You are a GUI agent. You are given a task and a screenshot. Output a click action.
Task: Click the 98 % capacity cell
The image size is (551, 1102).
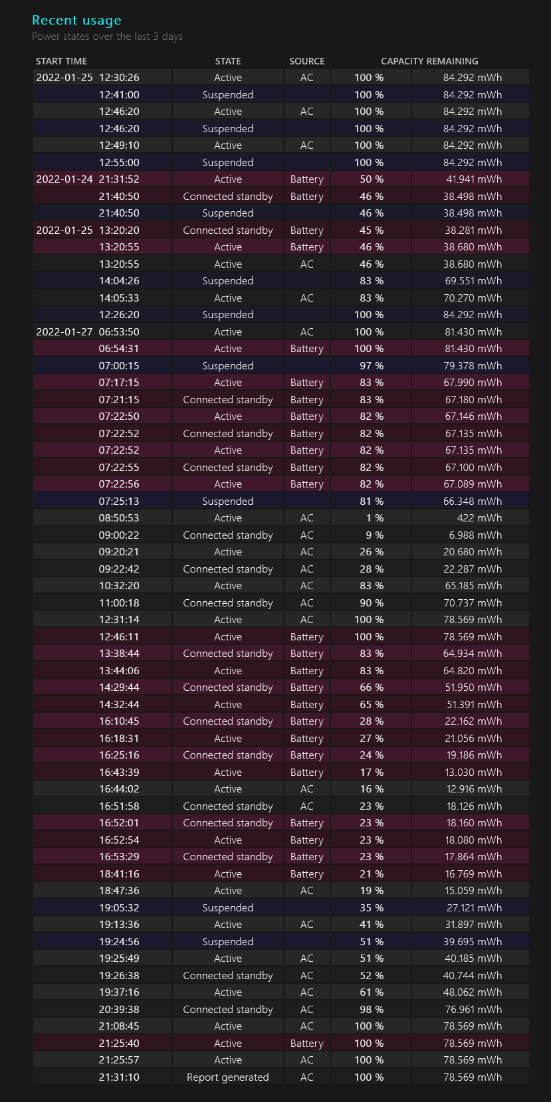pos(369,1010)
